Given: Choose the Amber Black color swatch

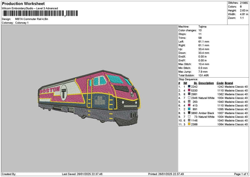Looking at the screenshot, I should tap(190, 113).
